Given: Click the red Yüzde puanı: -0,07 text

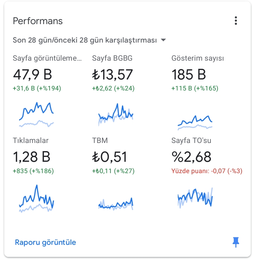Looking at the screenshot, I should [x=207, y=171].
